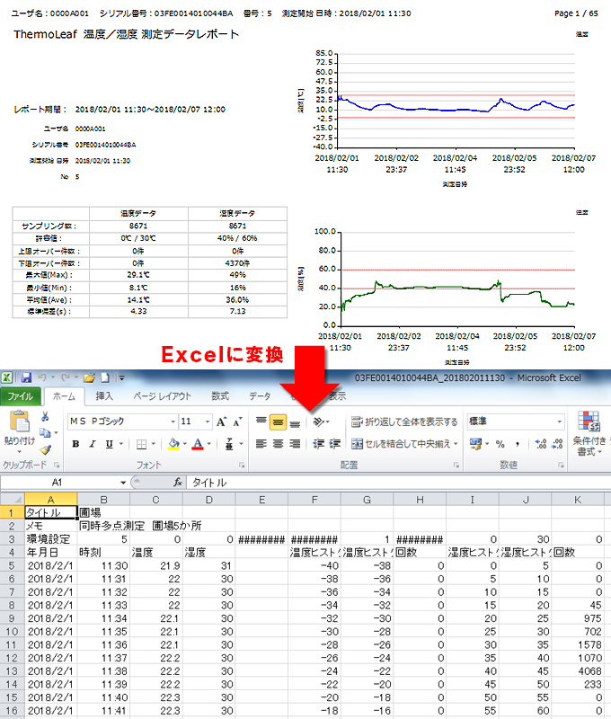
Task: Toggle Italic formatting
Action: [x=92, y=444]
